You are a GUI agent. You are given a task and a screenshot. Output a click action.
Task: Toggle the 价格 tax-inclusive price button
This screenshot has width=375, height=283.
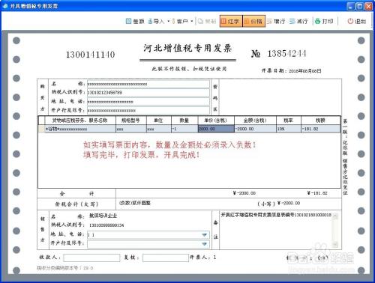coord(253,21)
